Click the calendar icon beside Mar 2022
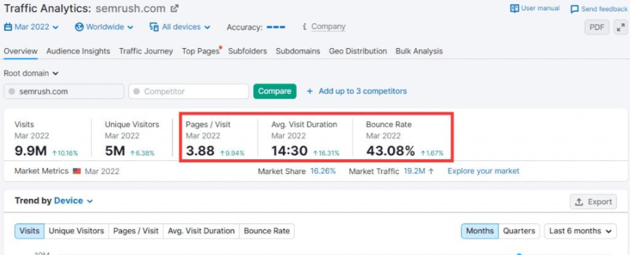This screenshot has height=255, width=630. [x=8, y=27]
